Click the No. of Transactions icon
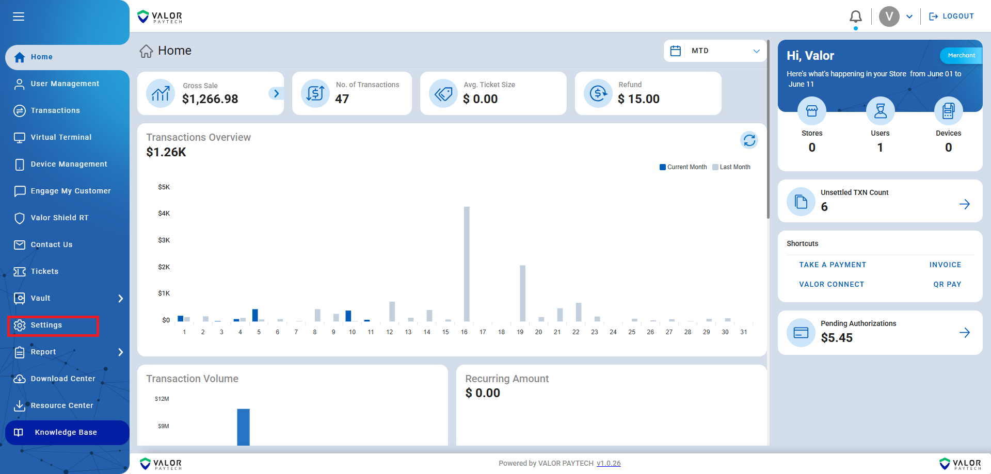Screen dimensions: 991x474 [315, 93]
